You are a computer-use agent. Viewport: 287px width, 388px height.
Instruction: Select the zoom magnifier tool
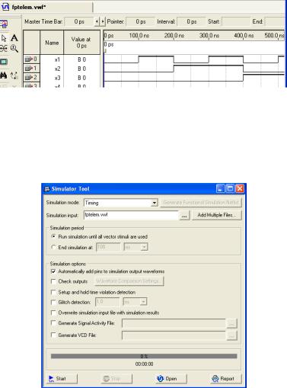pyautogui.click(x=14, y=48)
